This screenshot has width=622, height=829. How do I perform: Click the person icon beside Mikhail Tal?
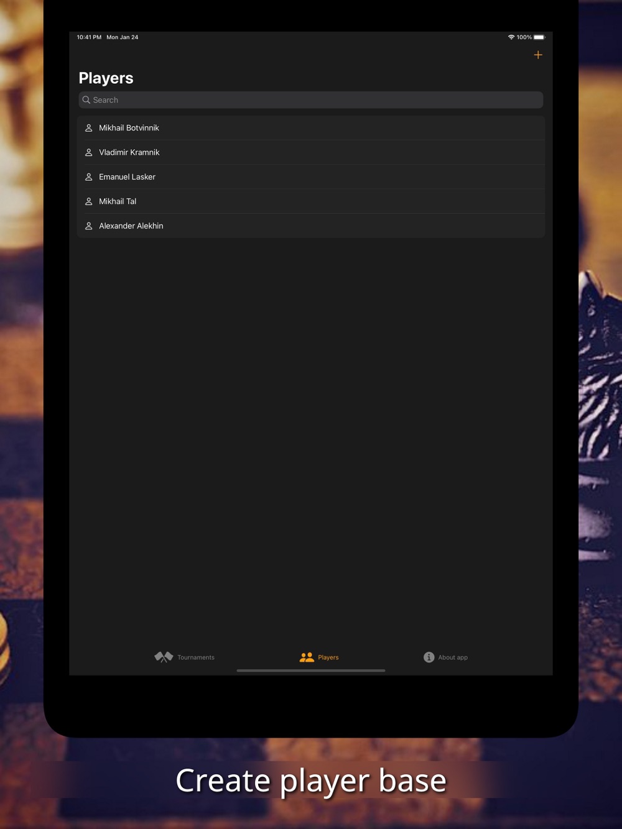88,201
